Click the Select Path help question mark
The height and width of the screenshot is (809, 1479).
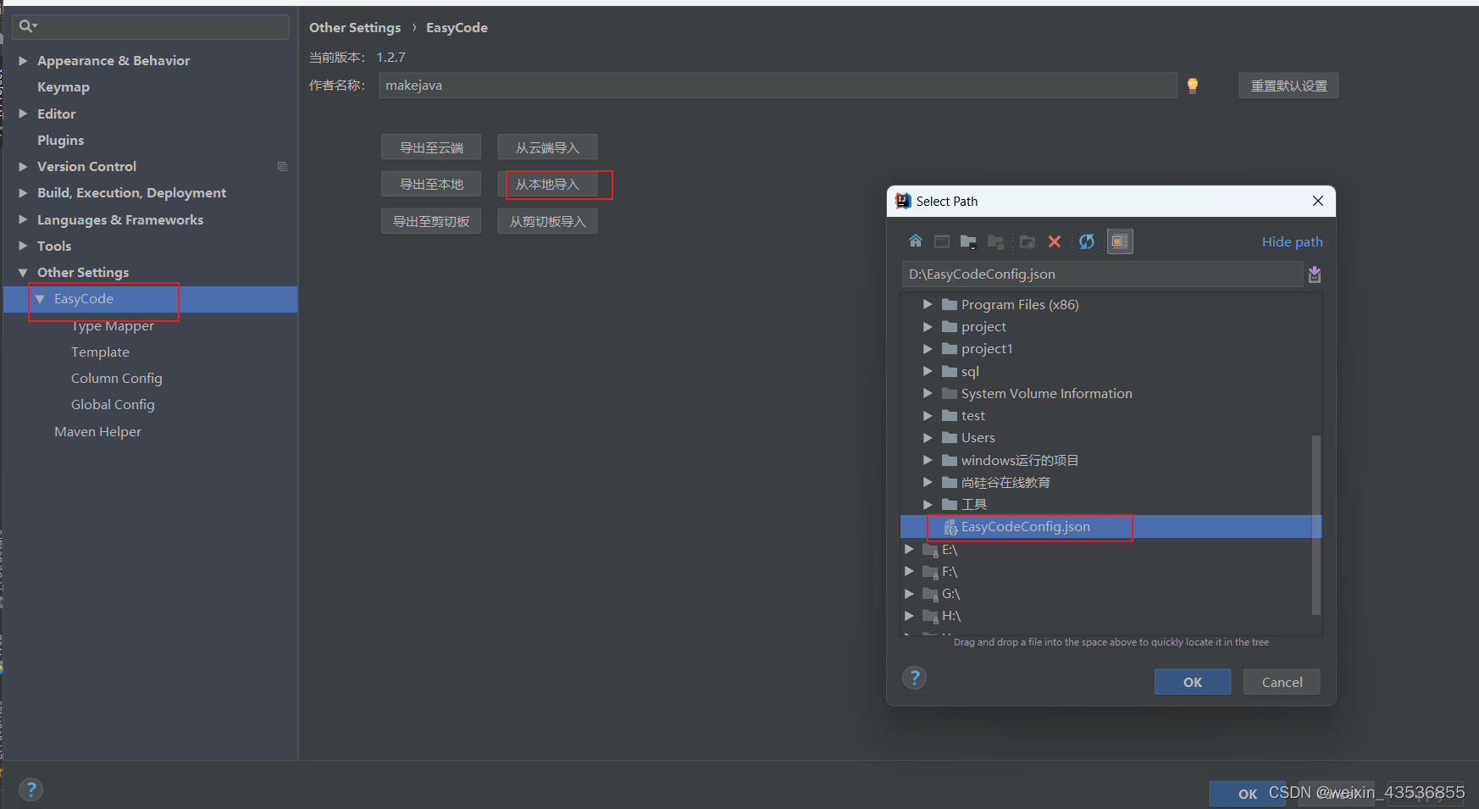[x=915, y=678]
